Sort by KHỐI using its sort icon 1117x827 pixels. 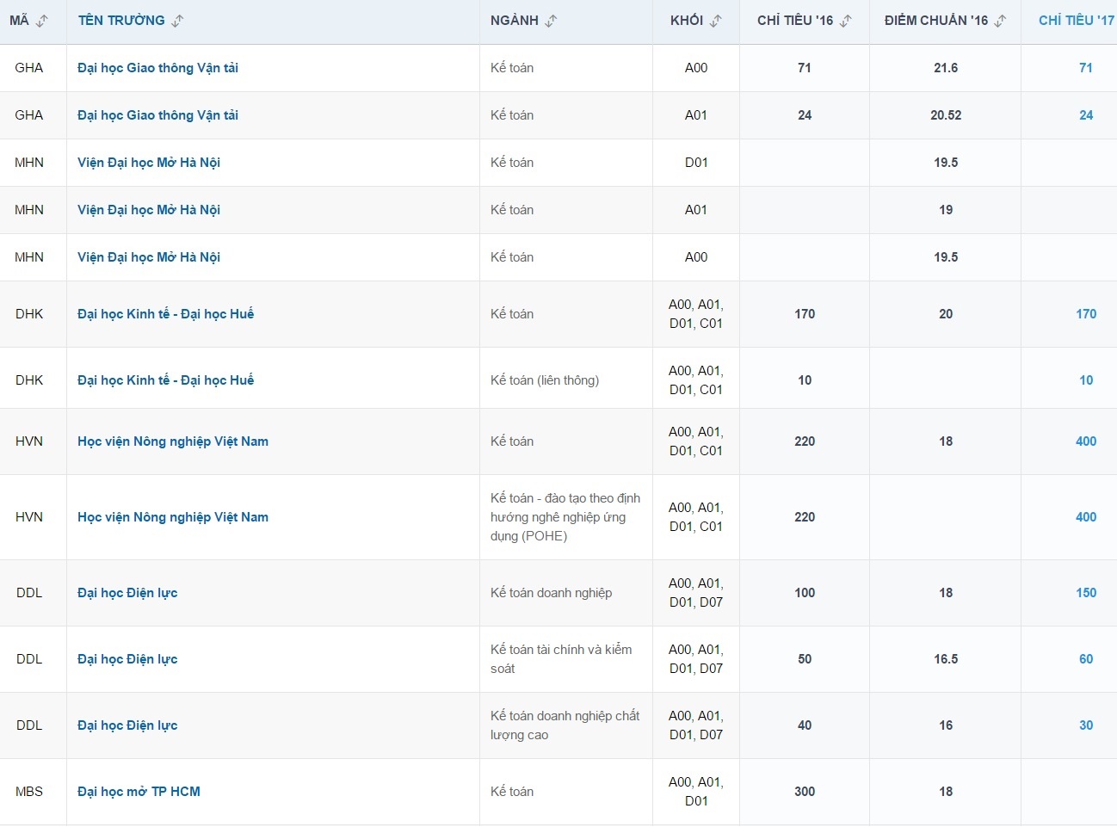click(716, 21)
